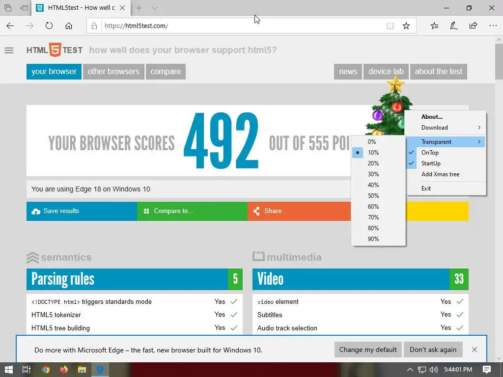Open the 'device lab' tab

[386, 72]
